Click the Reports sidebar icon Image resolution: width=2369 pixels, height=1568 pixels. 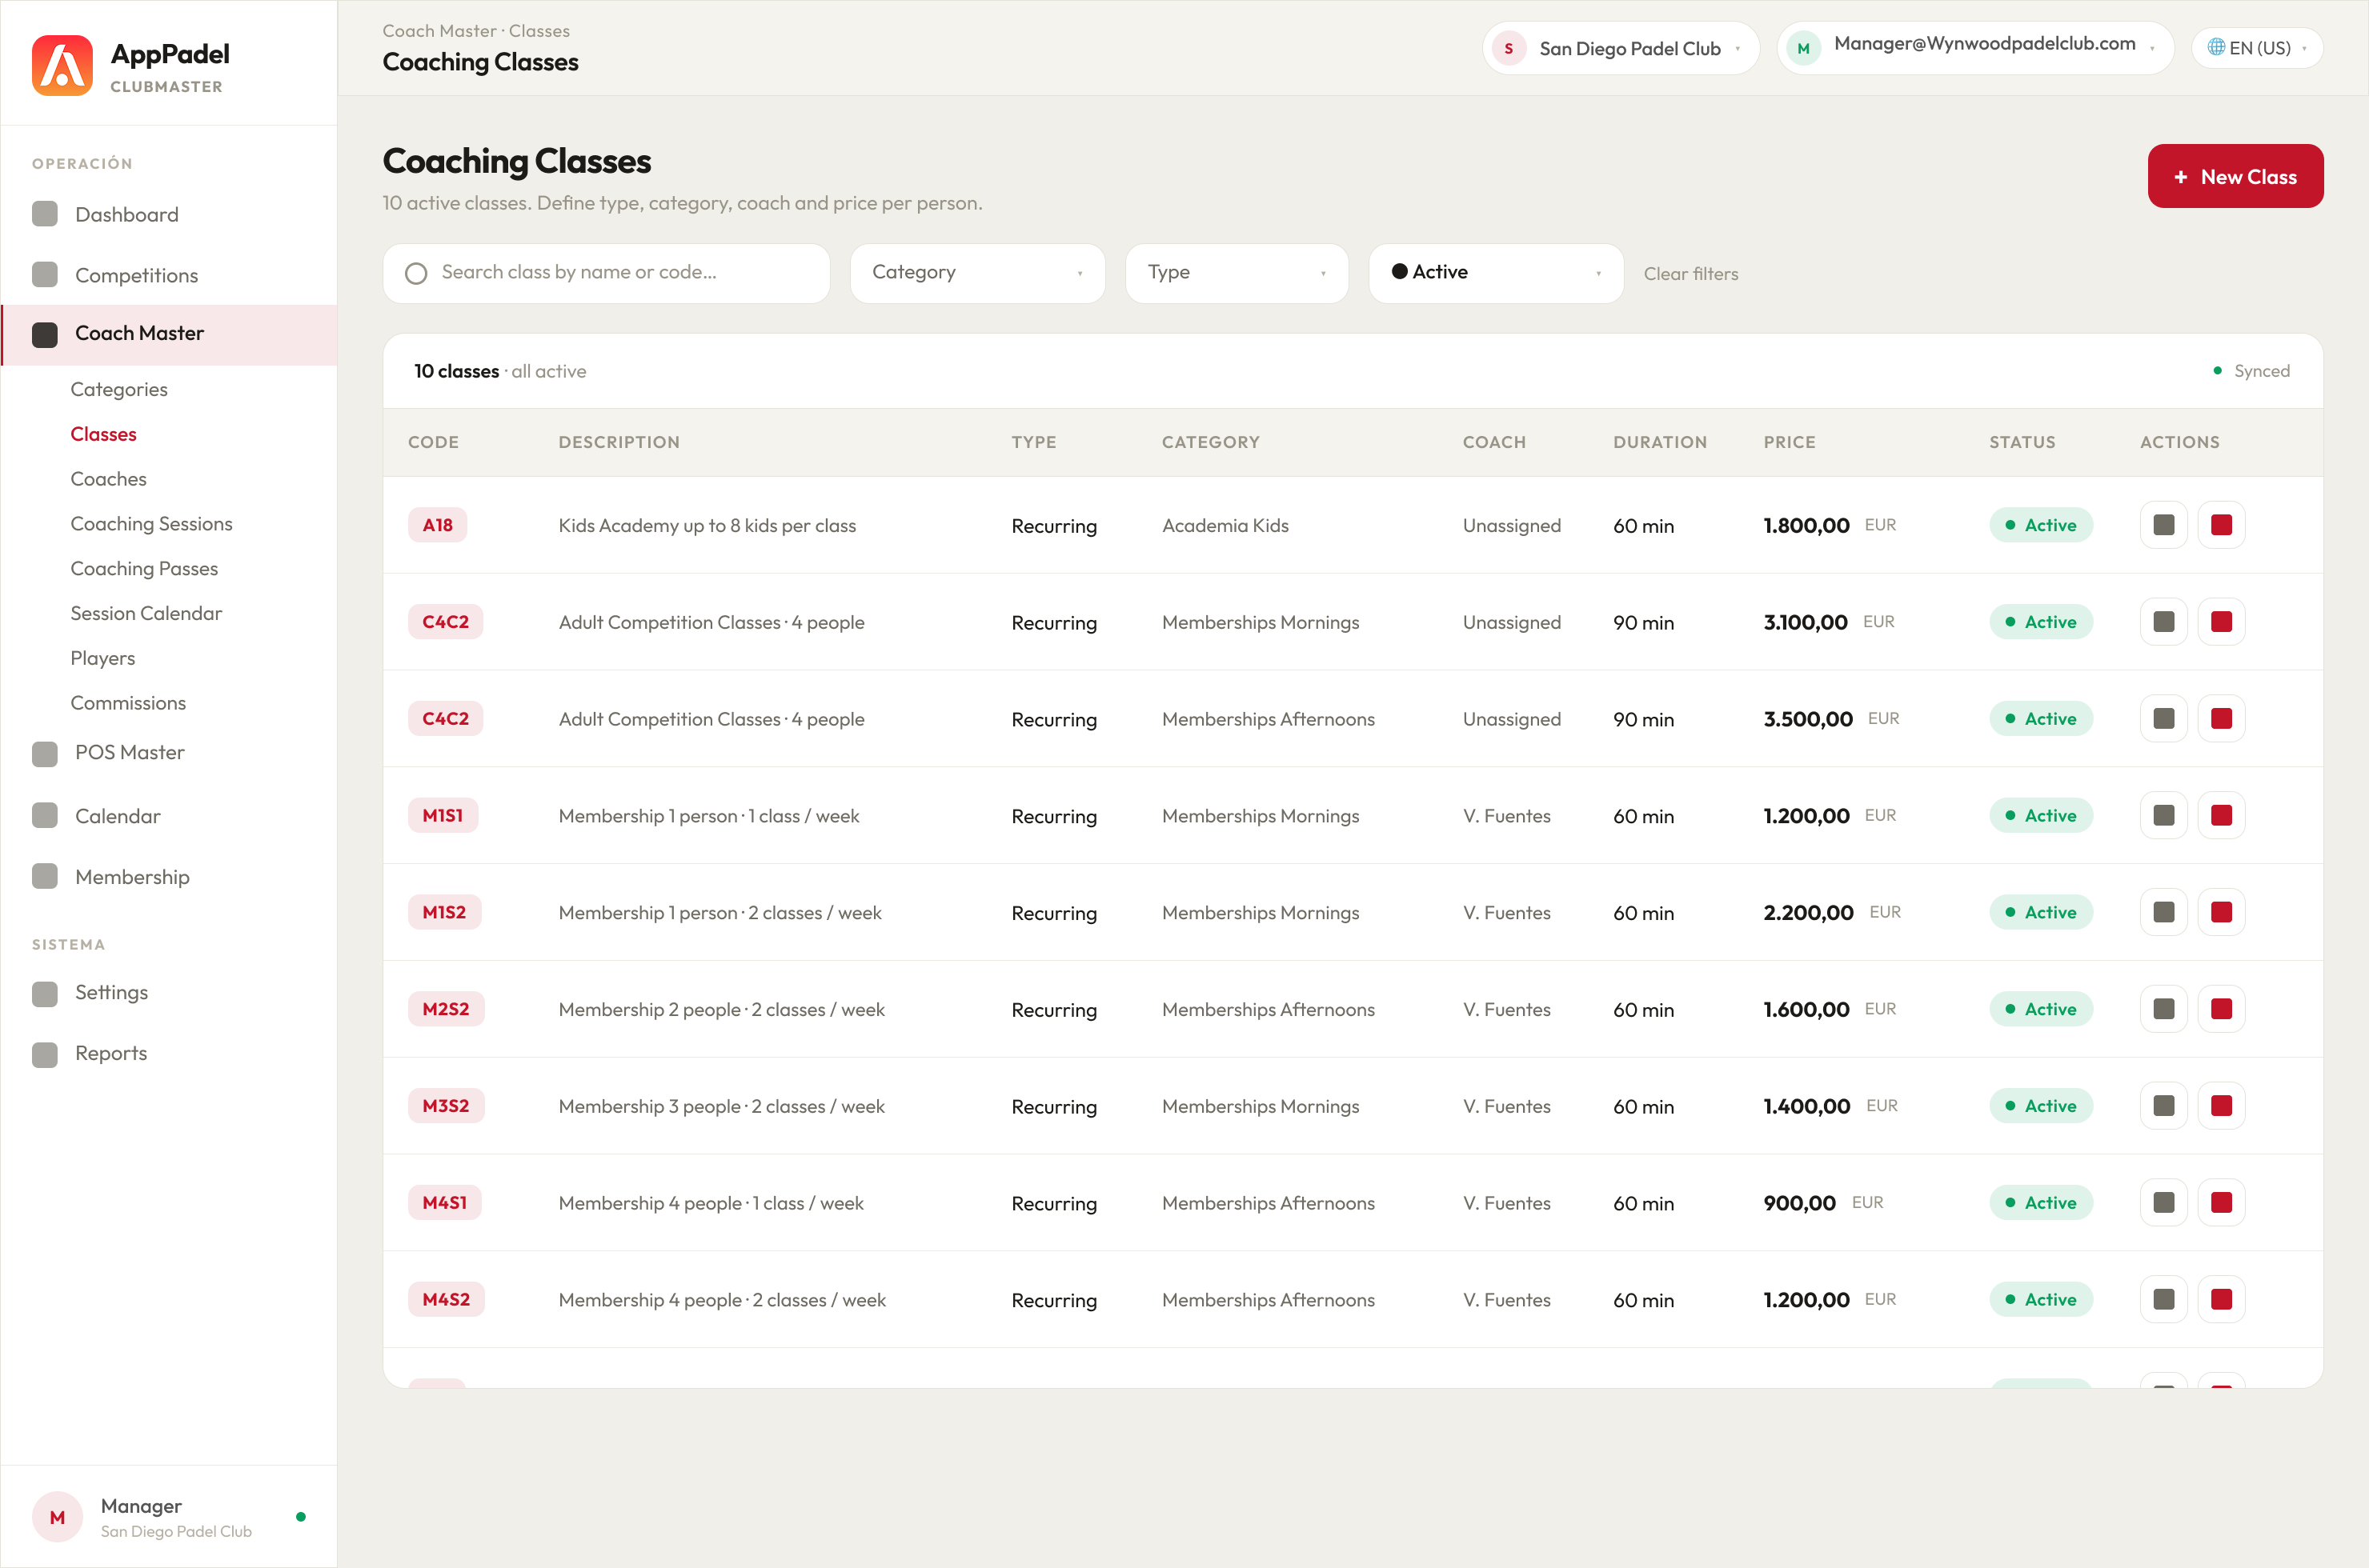pyautogui.click(x=45, y=1054)
